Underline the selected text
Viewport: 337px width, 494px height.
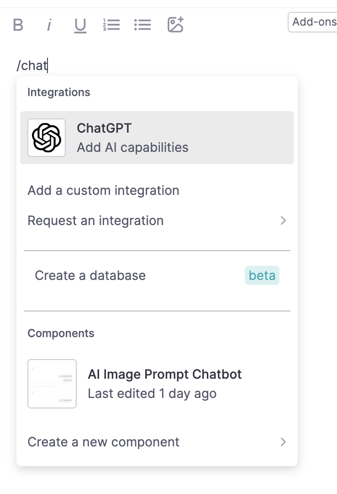point(80,25)
